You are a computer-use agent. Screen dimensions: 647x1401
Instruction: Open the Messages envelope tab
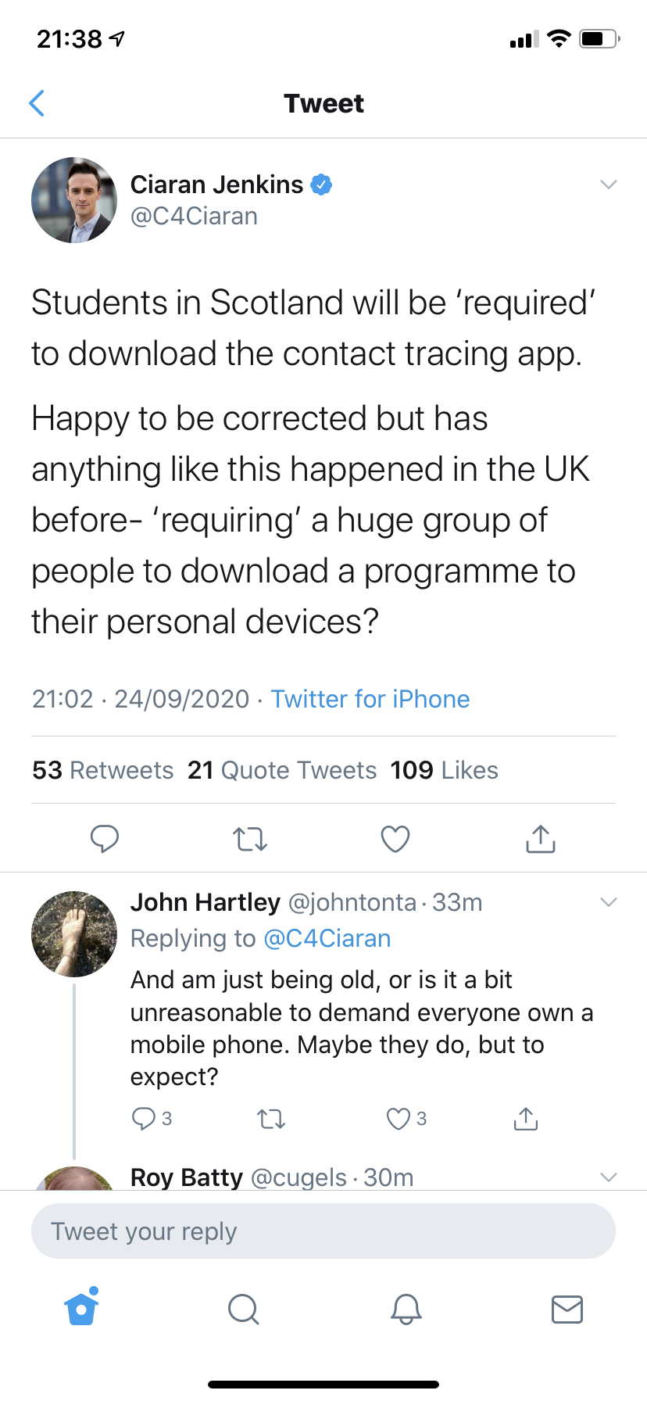click(567, 1308)
